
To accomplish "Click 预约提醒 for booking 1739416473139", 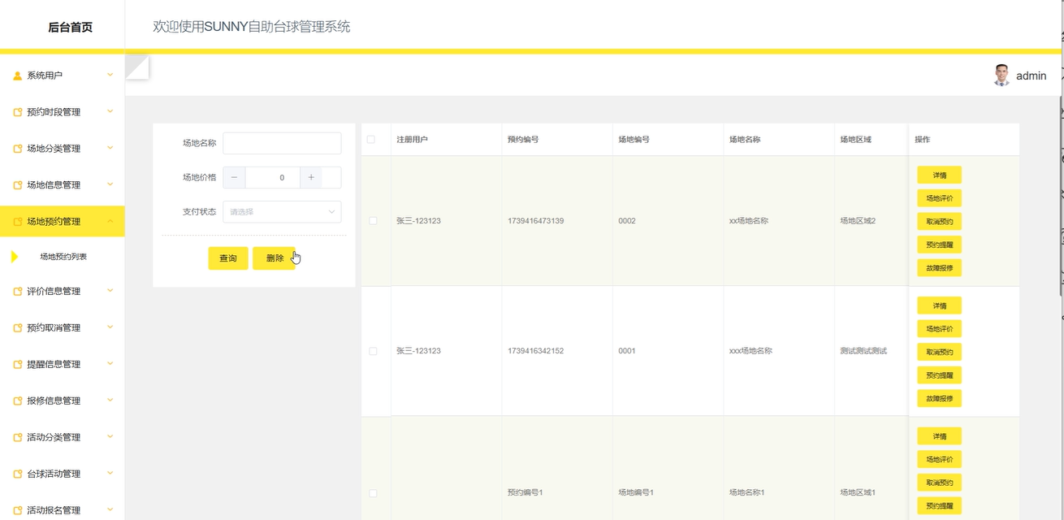I will (x=939, y=245).
